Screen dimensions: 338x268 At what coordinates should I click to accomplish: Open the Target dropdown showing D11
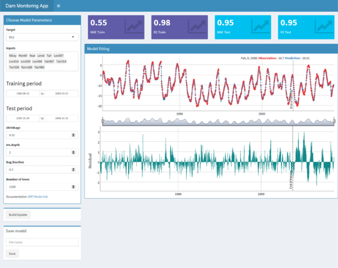[x=42, y=37]
